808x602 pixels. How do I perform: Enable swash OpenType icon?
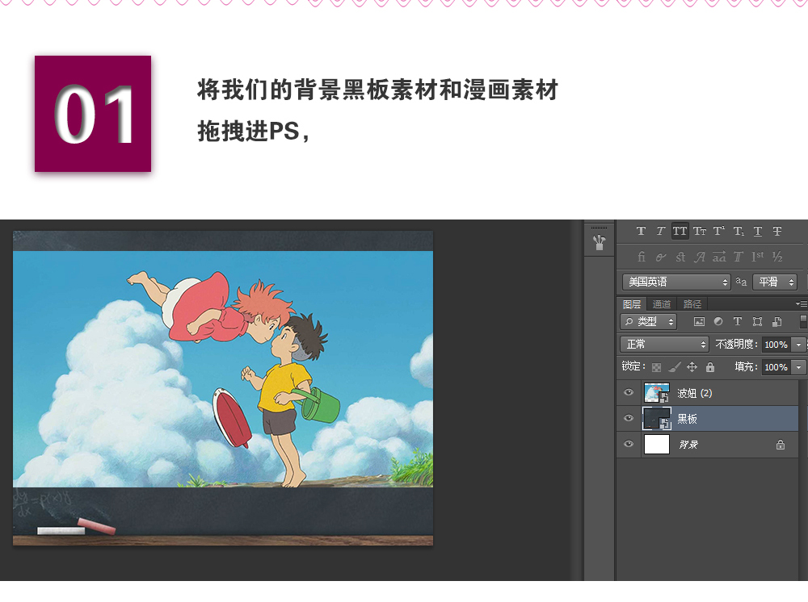[x=700, y=257]
